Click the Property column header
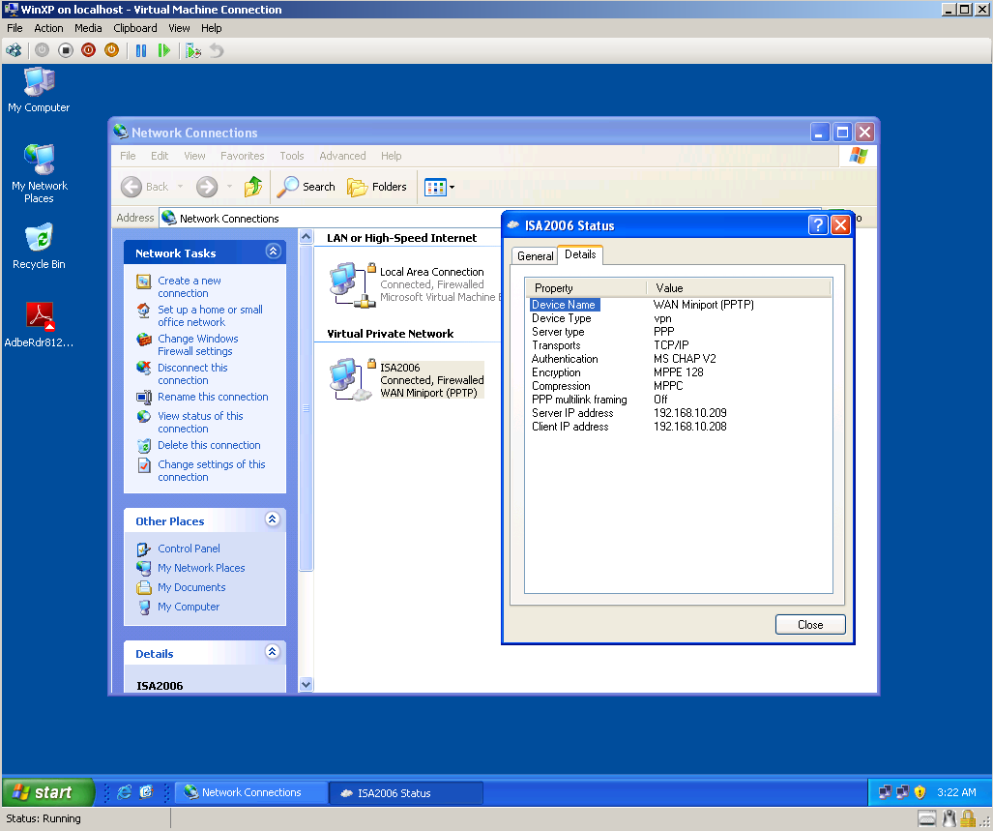 [x=586, y=288]
